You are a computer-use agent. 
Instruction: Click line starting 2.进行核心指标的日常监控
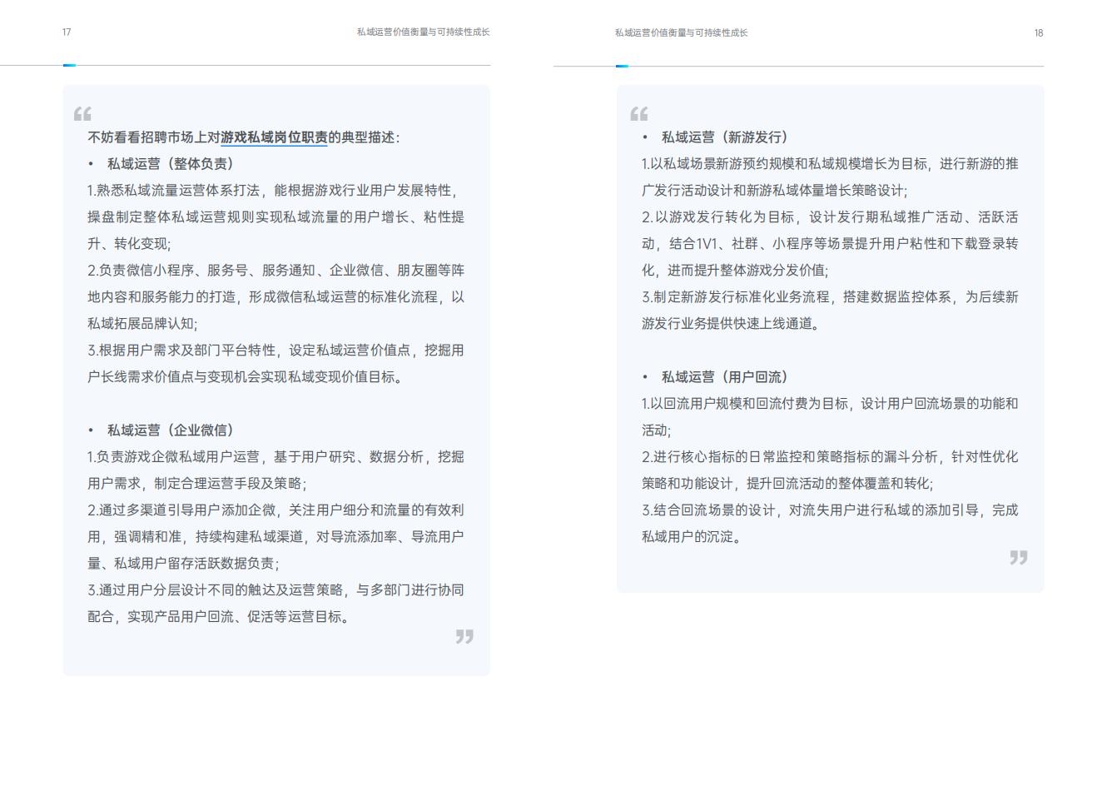click(x=830, y=457)
